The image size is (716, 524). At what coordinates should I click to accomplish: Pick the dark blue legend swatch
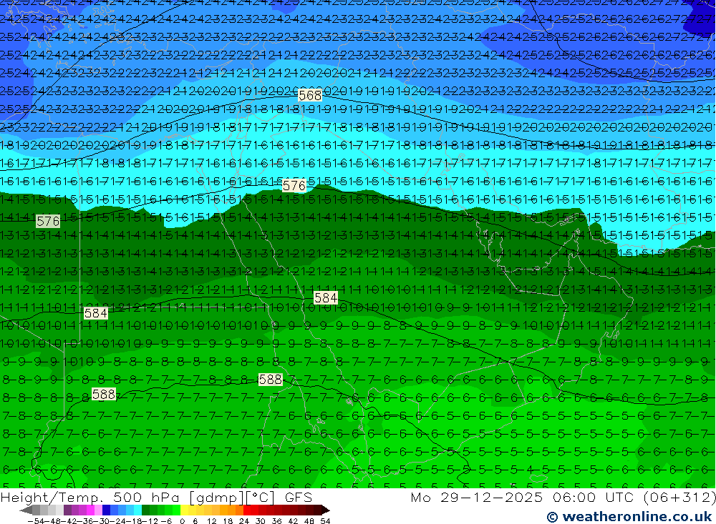107,510
